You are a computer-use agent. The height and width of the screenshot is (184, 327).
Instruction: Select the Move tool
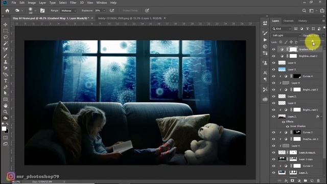pos(6,25)
